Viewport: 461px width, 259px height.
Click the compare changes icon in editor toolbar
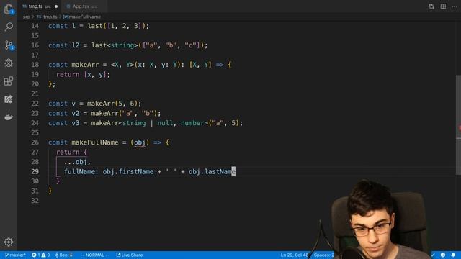point(431,6)
